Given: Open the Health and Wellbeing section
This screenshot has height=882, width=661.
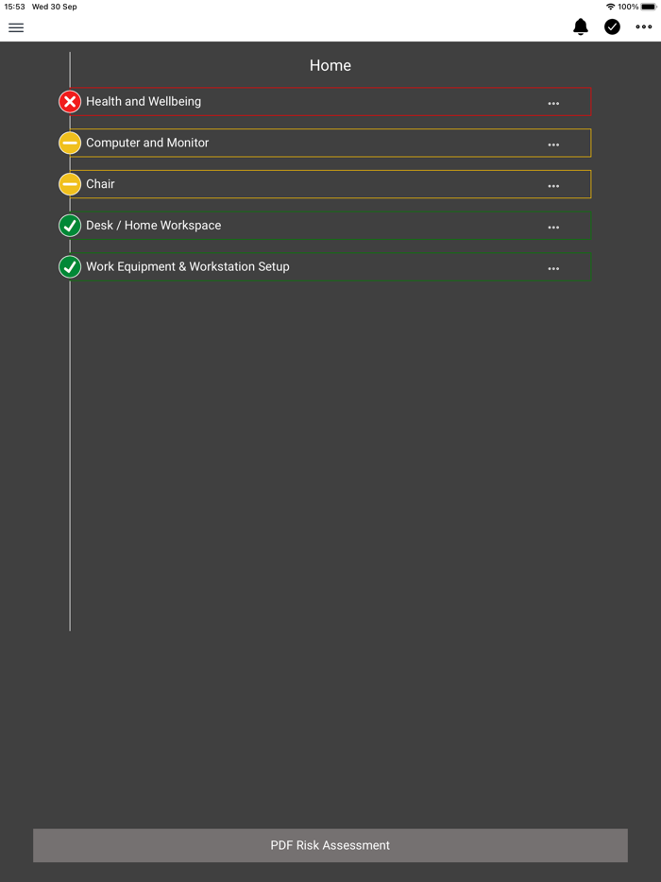Looking at the screenshot, I should click(144, 102).
